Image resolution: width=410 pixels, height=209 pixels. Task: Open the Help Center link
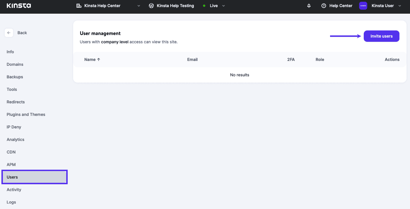pyautogui.click(x=341, y=6)
